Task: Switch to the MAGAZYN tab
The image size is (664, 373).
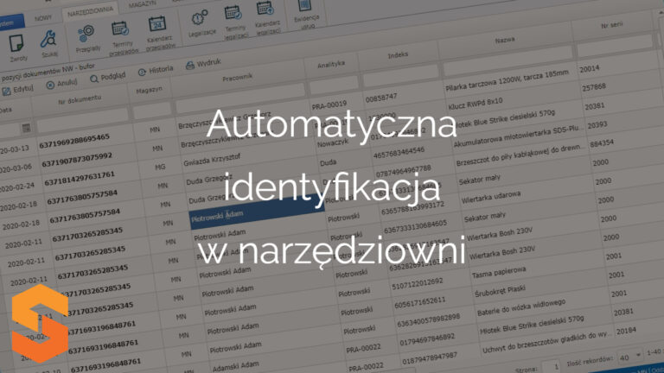Action: (142, 4)
